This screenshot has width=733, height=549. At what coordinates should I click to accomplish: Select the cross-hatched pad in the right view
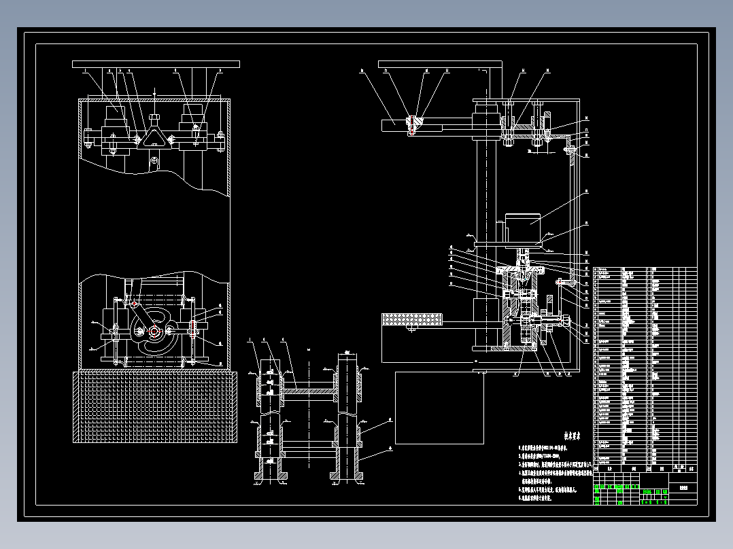coord(412,319)
